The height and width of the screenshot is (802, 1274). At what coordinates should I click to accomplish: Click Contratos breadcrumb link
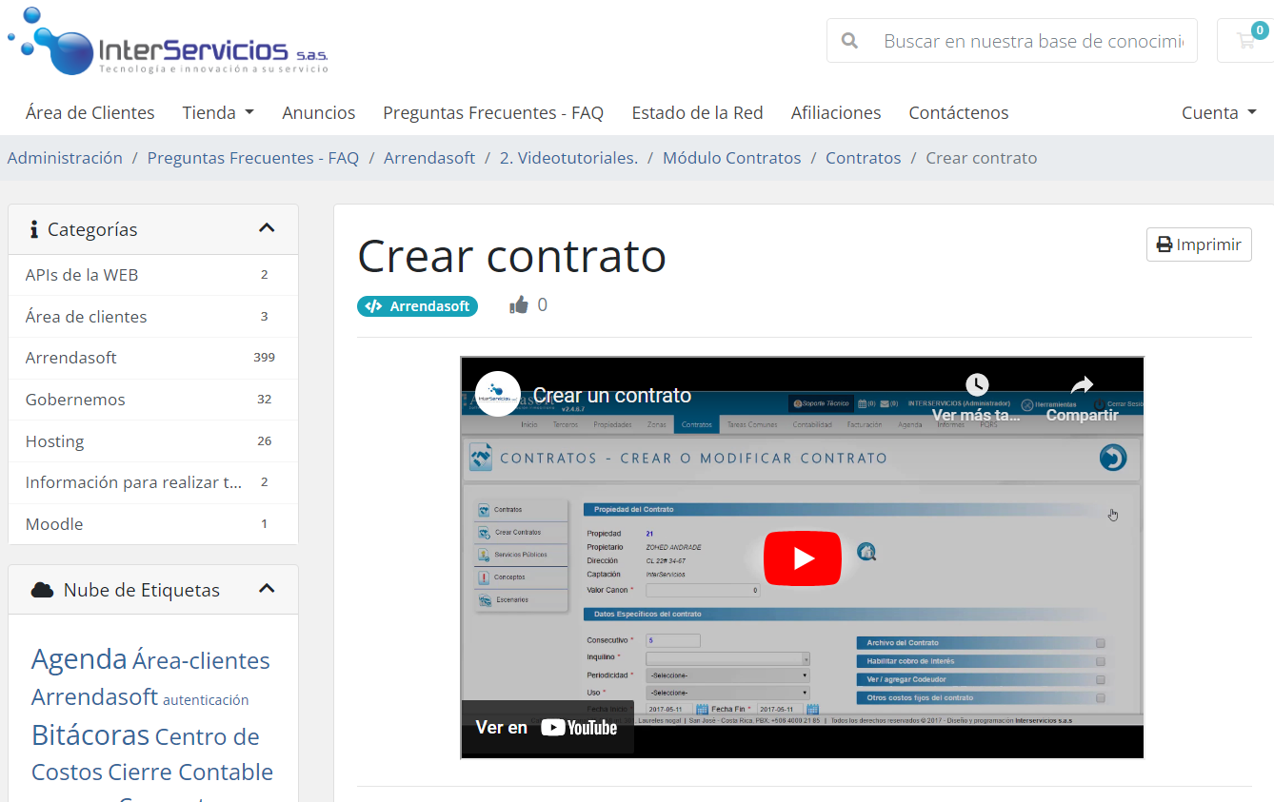(864, 158)
